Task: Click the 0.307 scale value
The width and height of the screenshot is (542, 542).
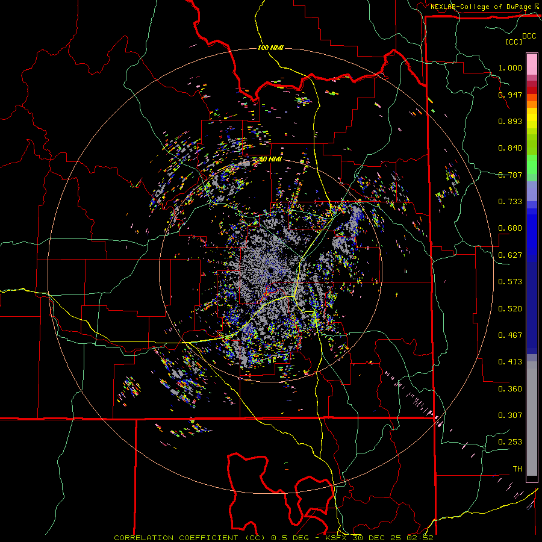Action: pos(510,416)
